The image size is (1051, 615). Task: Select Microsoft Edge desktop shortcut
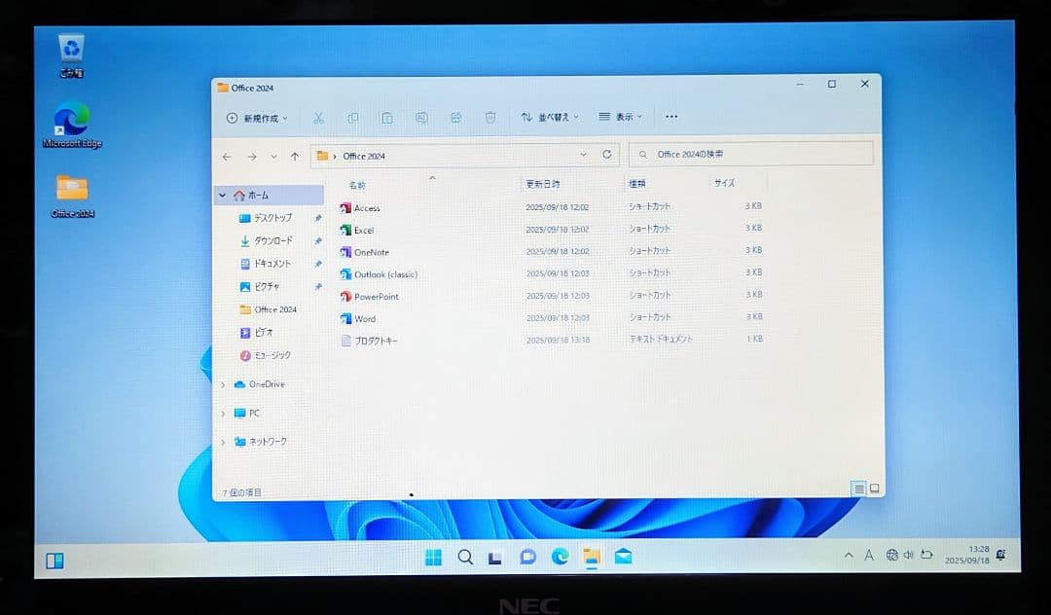72,126
